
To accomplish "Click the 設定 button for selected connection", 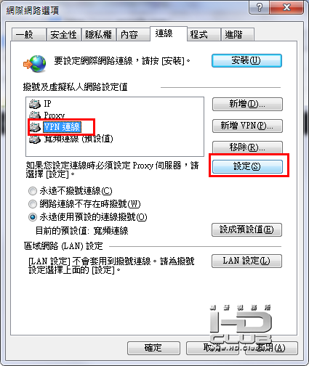I will pyautogui.click(x=247, y=166).
